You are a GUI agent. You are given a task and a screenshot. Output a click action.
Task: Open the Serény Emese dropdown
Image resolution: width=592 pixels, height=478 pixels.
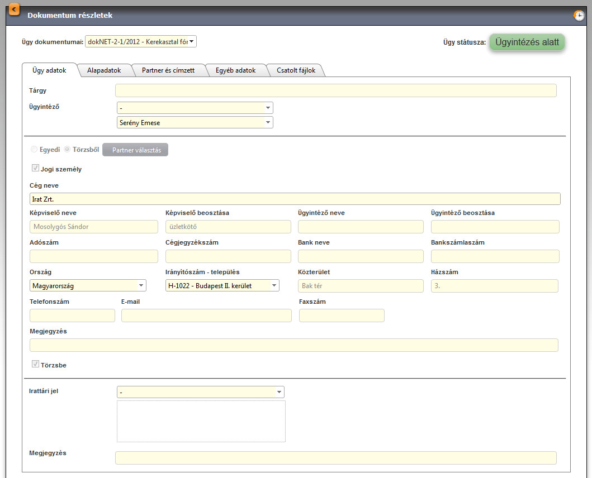pos(195,123)
